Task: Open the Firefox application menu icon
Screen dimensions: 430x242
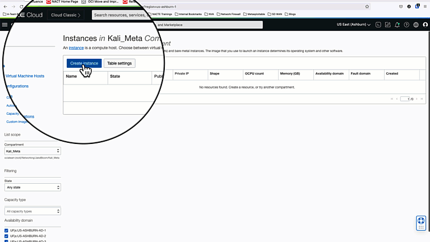Action: click(x=425, y=7)
